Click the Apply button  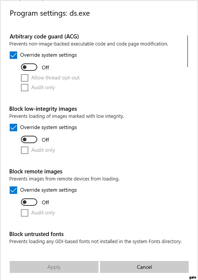coord(54,267)
